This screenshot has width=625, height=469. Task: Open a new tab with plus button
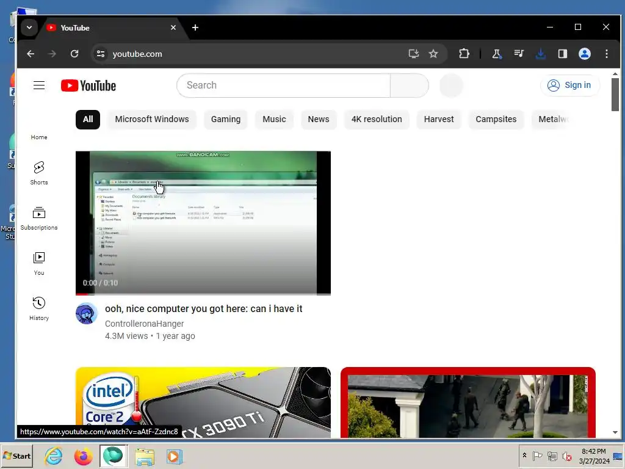pos(195,27)
